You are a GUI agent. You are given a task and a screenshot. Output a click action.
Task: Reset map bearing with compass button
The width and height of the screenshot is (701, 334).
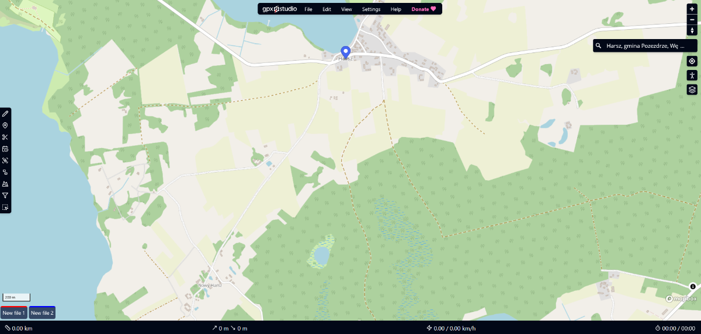click(692, 30)
